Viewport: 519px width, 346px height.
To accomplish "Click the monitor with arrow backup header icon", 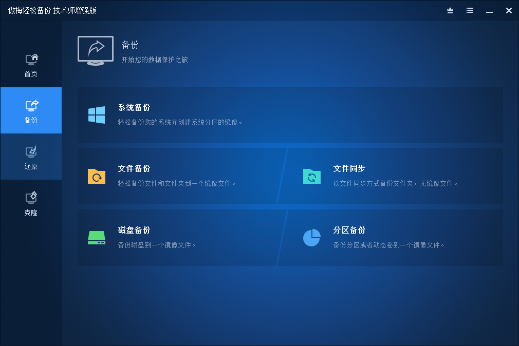I will pyautogui.click(x=96, y=51).
